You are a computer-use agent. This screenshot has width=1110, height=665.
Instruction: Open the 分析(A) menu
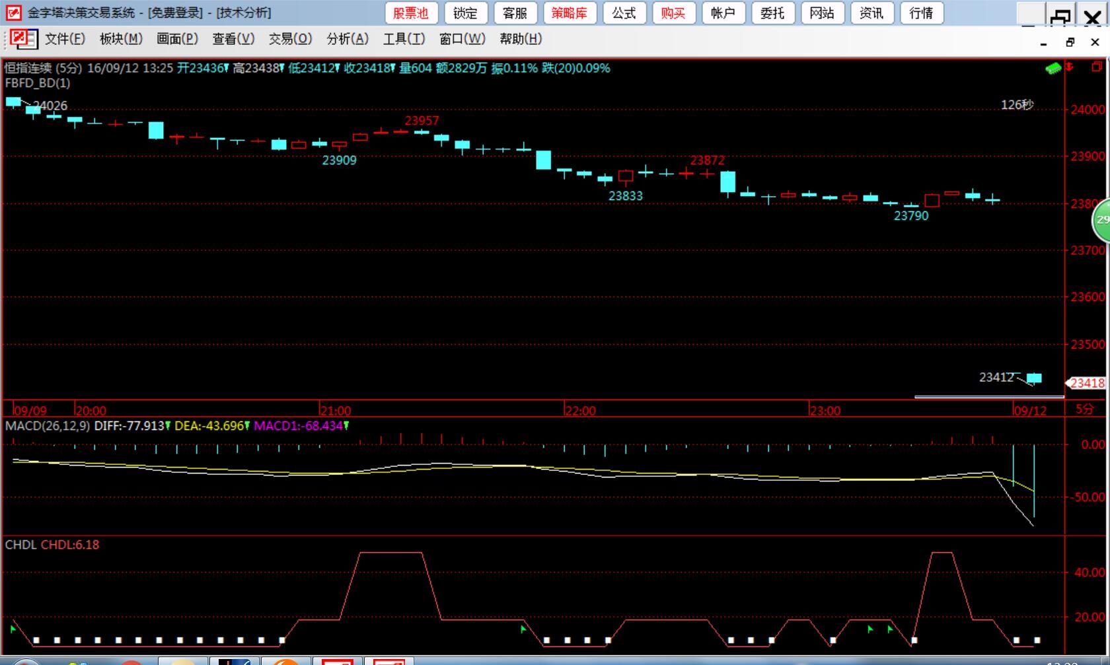click(347, 39)
